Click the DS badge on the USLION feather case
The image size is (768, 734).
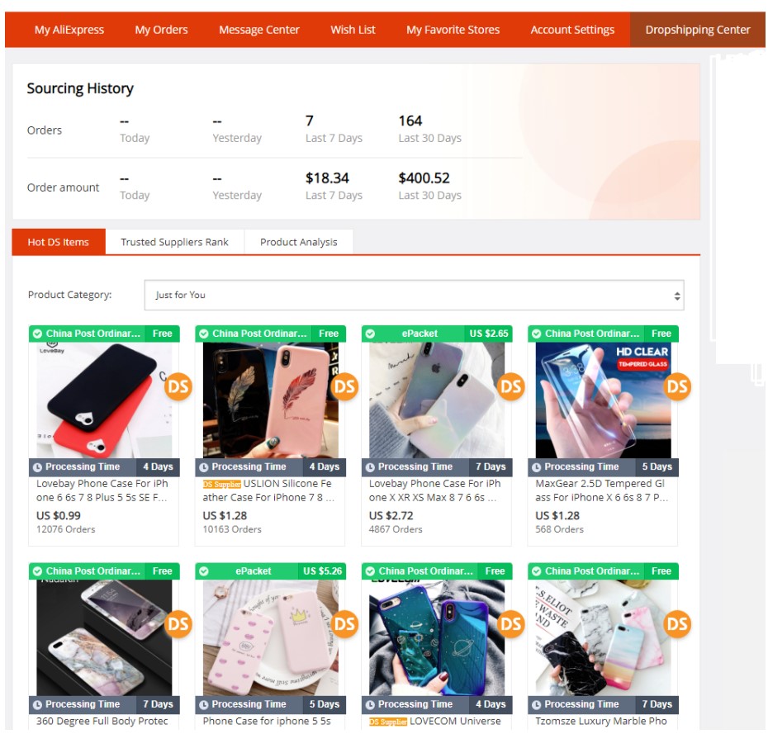click(344, 387)
